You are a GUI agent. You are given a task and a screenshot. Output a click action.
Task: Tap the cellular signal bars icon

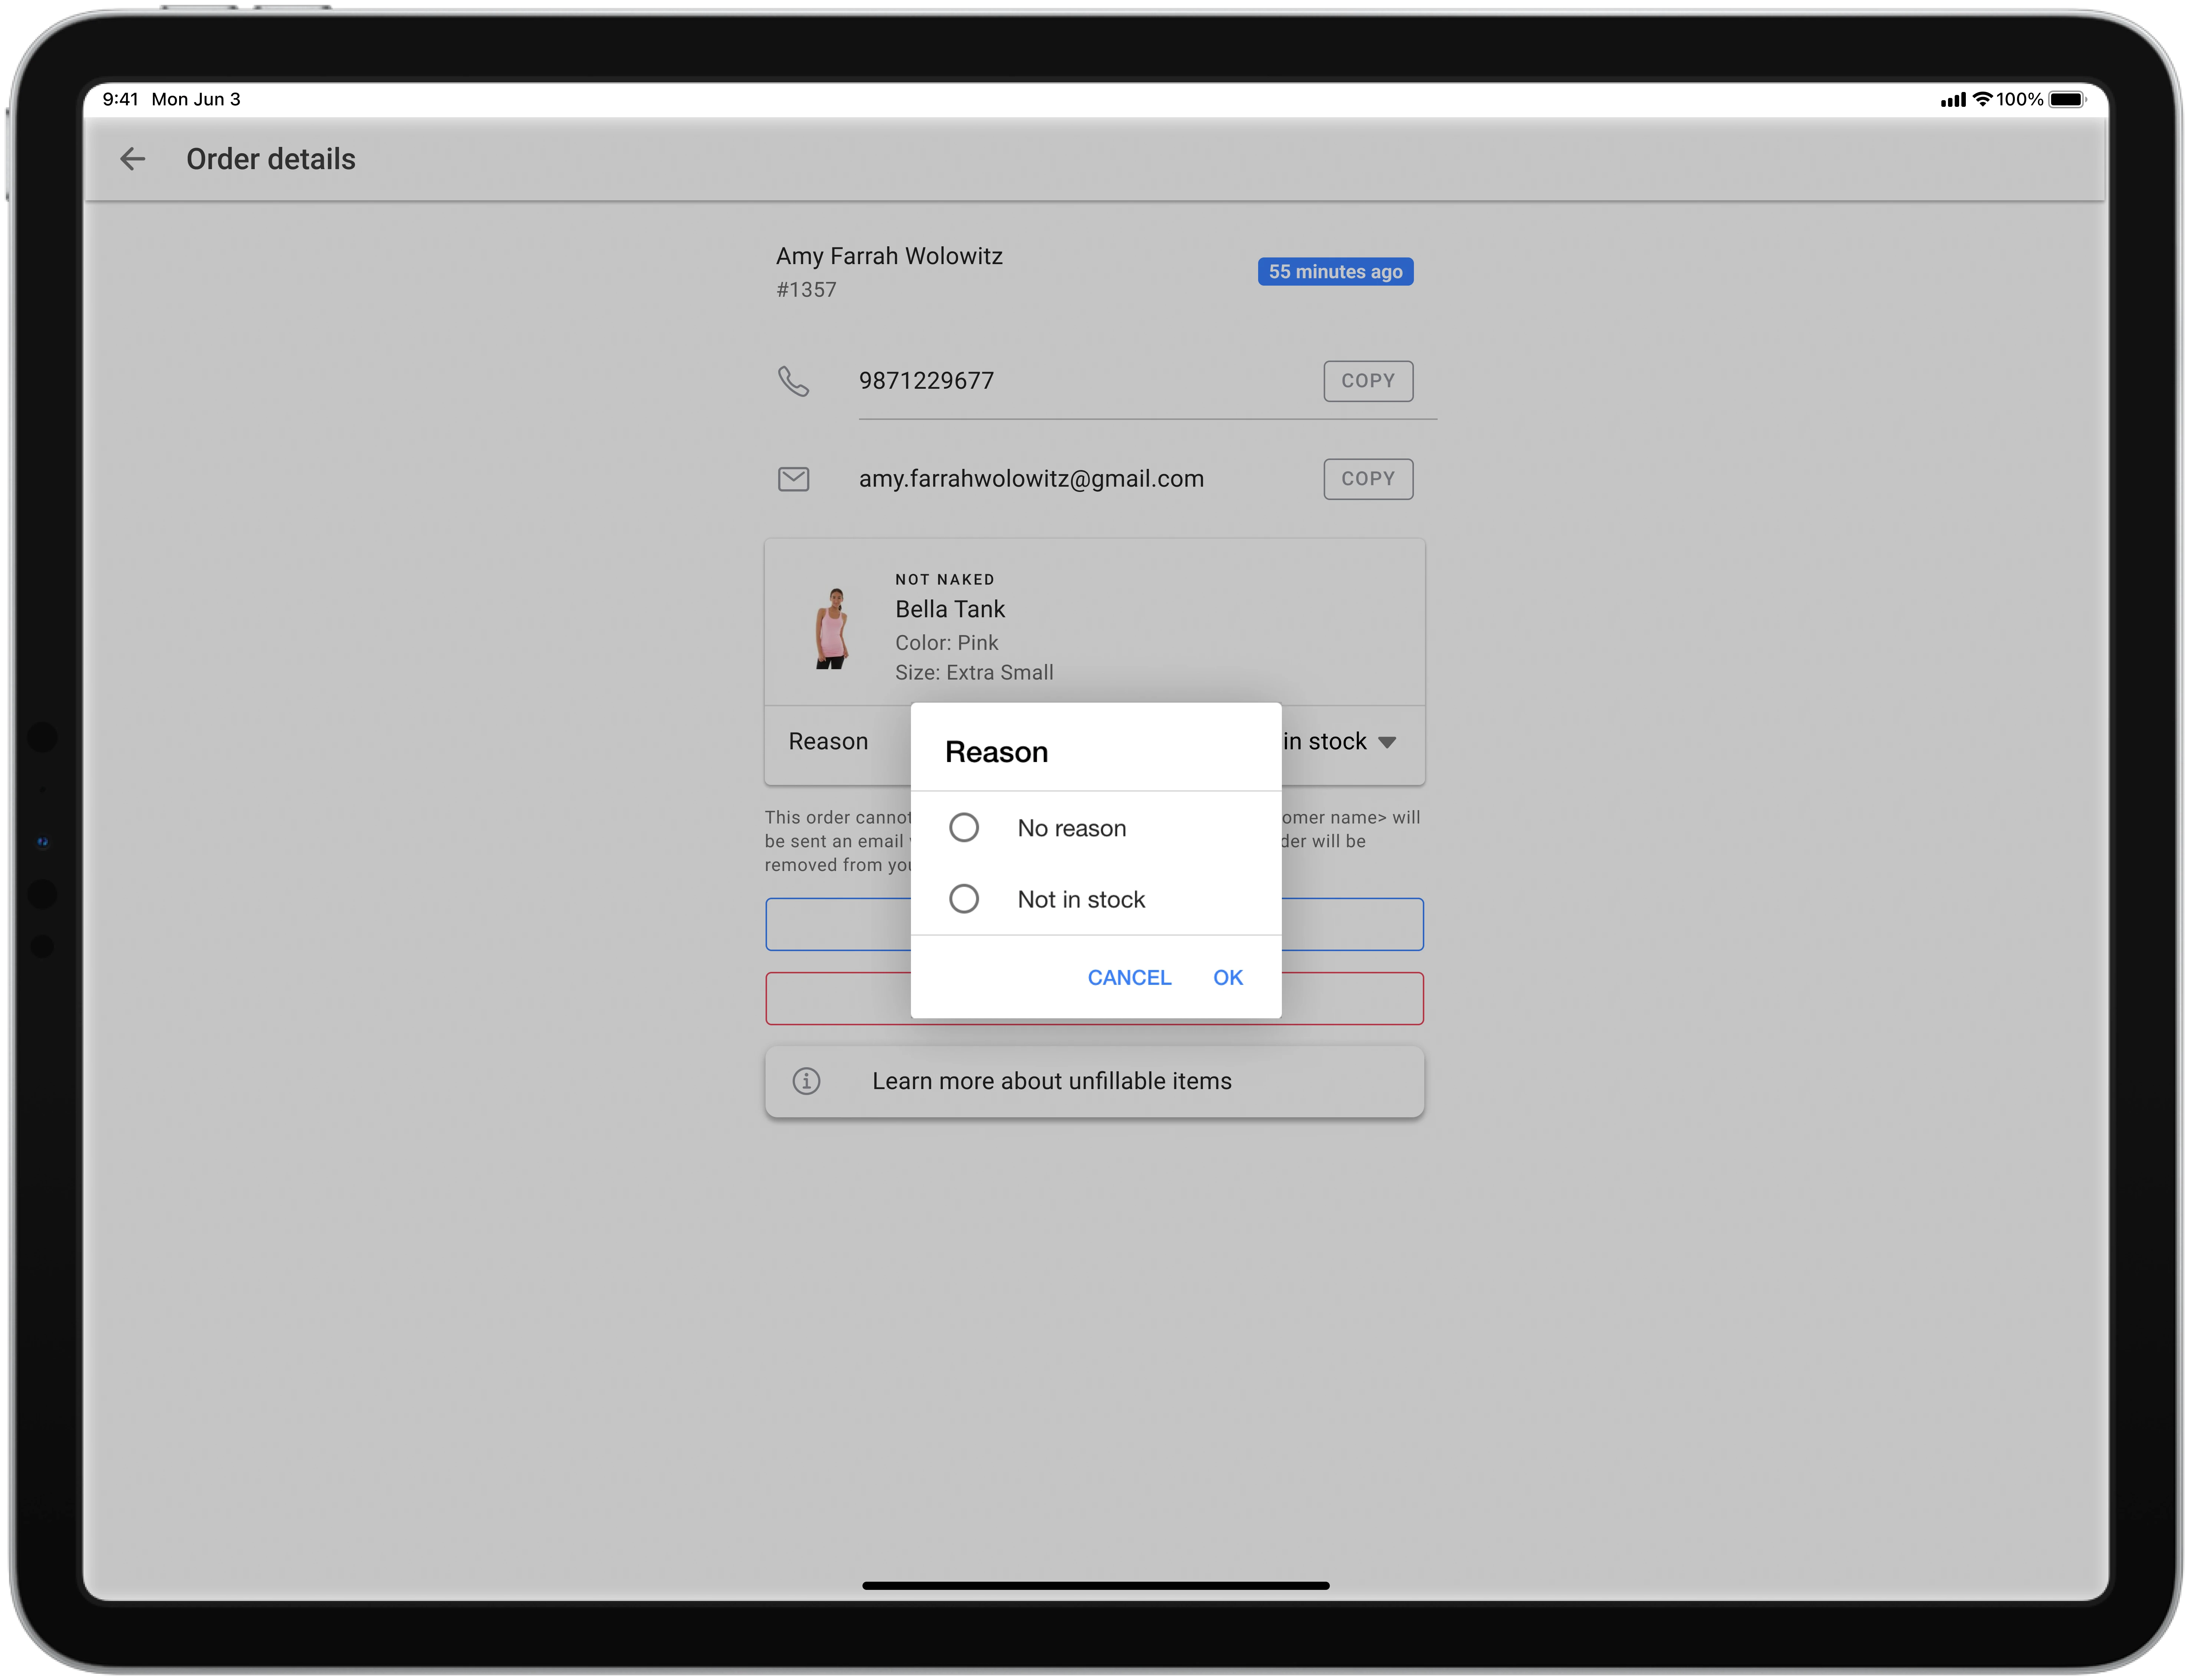click(x=1952, y=100)
